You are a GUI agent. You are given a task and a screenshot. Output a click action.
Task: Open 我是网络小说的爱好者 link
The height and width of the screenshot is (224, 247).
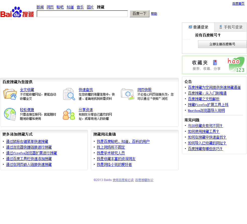(114, 164)
